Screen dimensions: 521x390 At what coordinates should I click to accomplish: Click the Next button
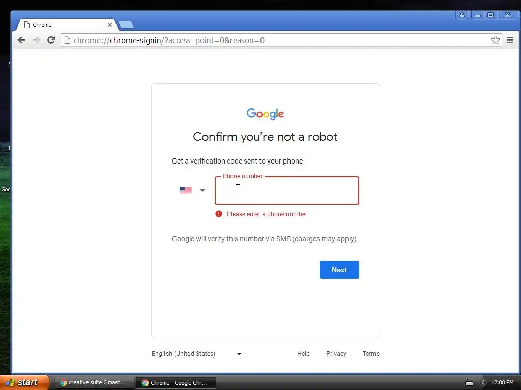339,270
